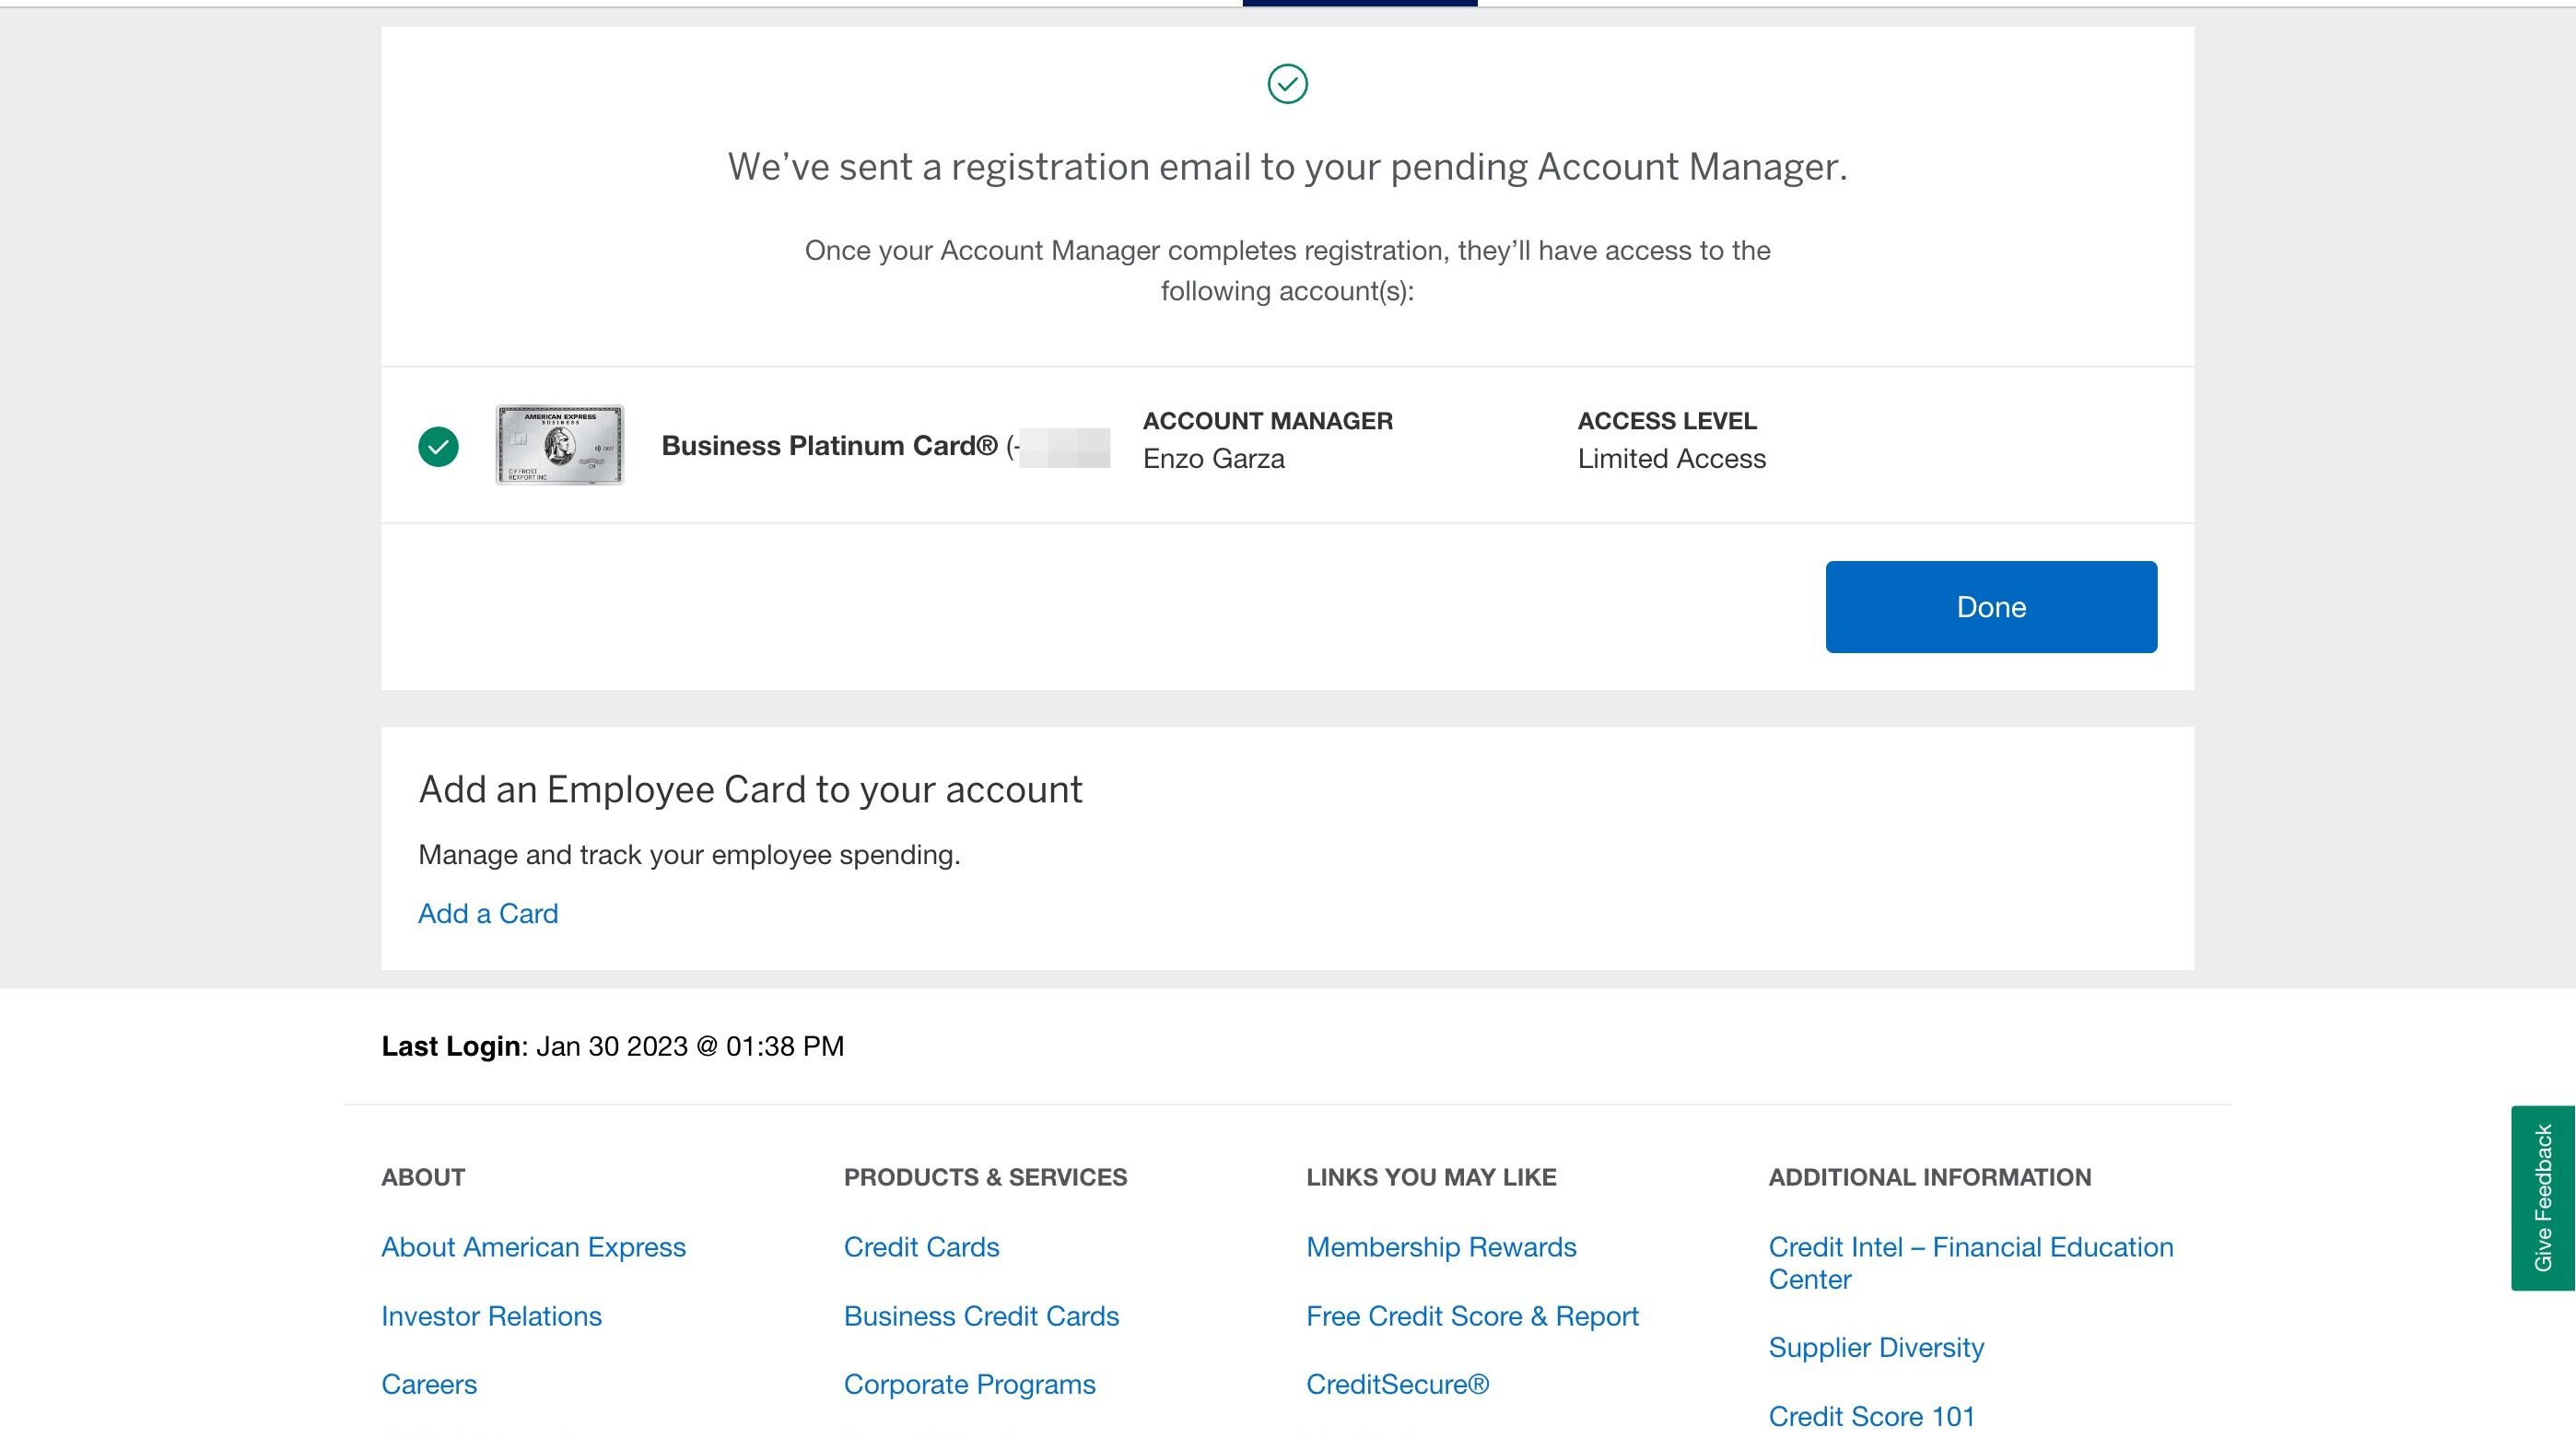The image size is (2576, 1438).
Task: Visit About American Express
Action: pos(533,1247)
